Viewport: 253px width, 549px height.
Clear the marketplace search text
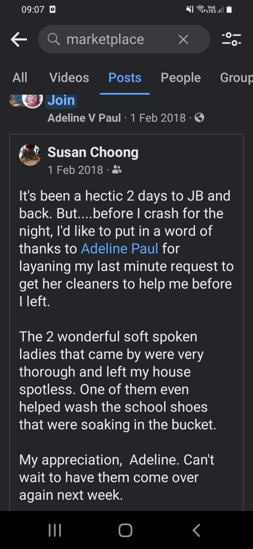(183, 39)
